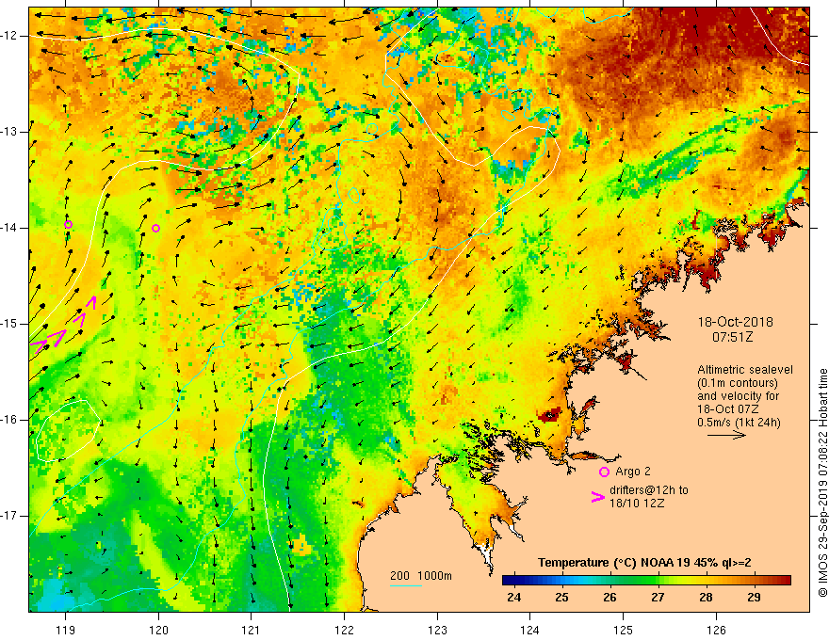
Task: Click the 0.5m/s velocity scale arrow
Action: 726,435
